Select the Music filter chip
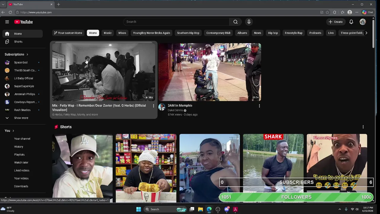Viewport: 380px width, 214px height. tap(108, 33)
